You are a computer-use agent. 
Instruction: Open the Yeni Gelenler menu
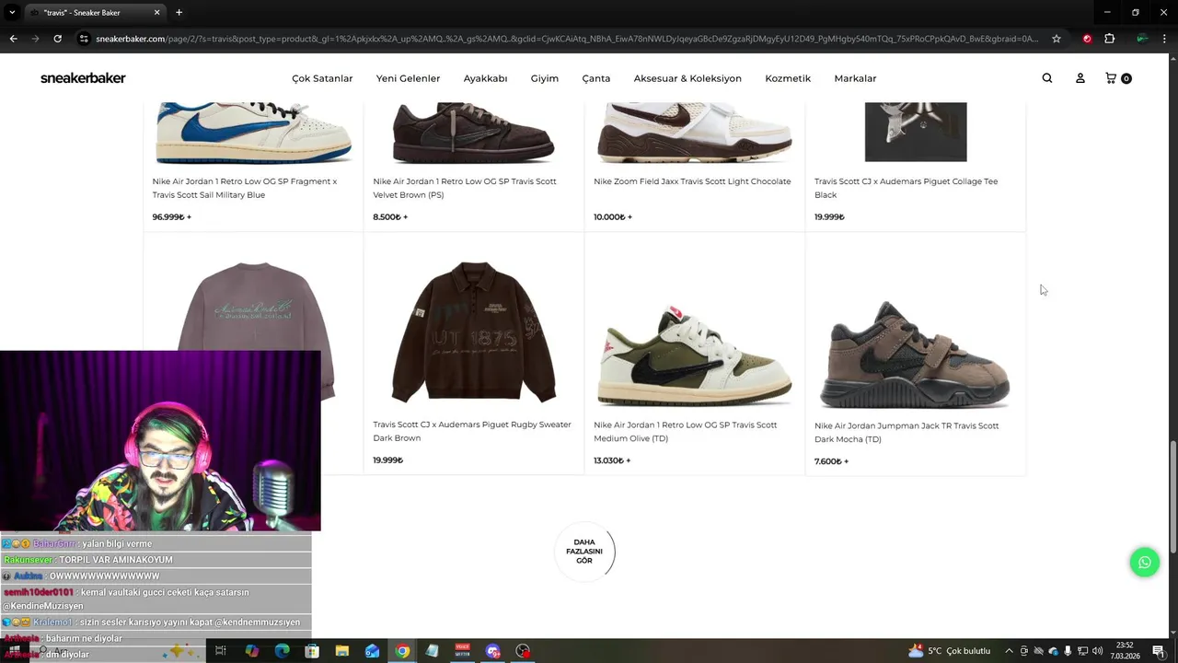(x=408, y=78)
